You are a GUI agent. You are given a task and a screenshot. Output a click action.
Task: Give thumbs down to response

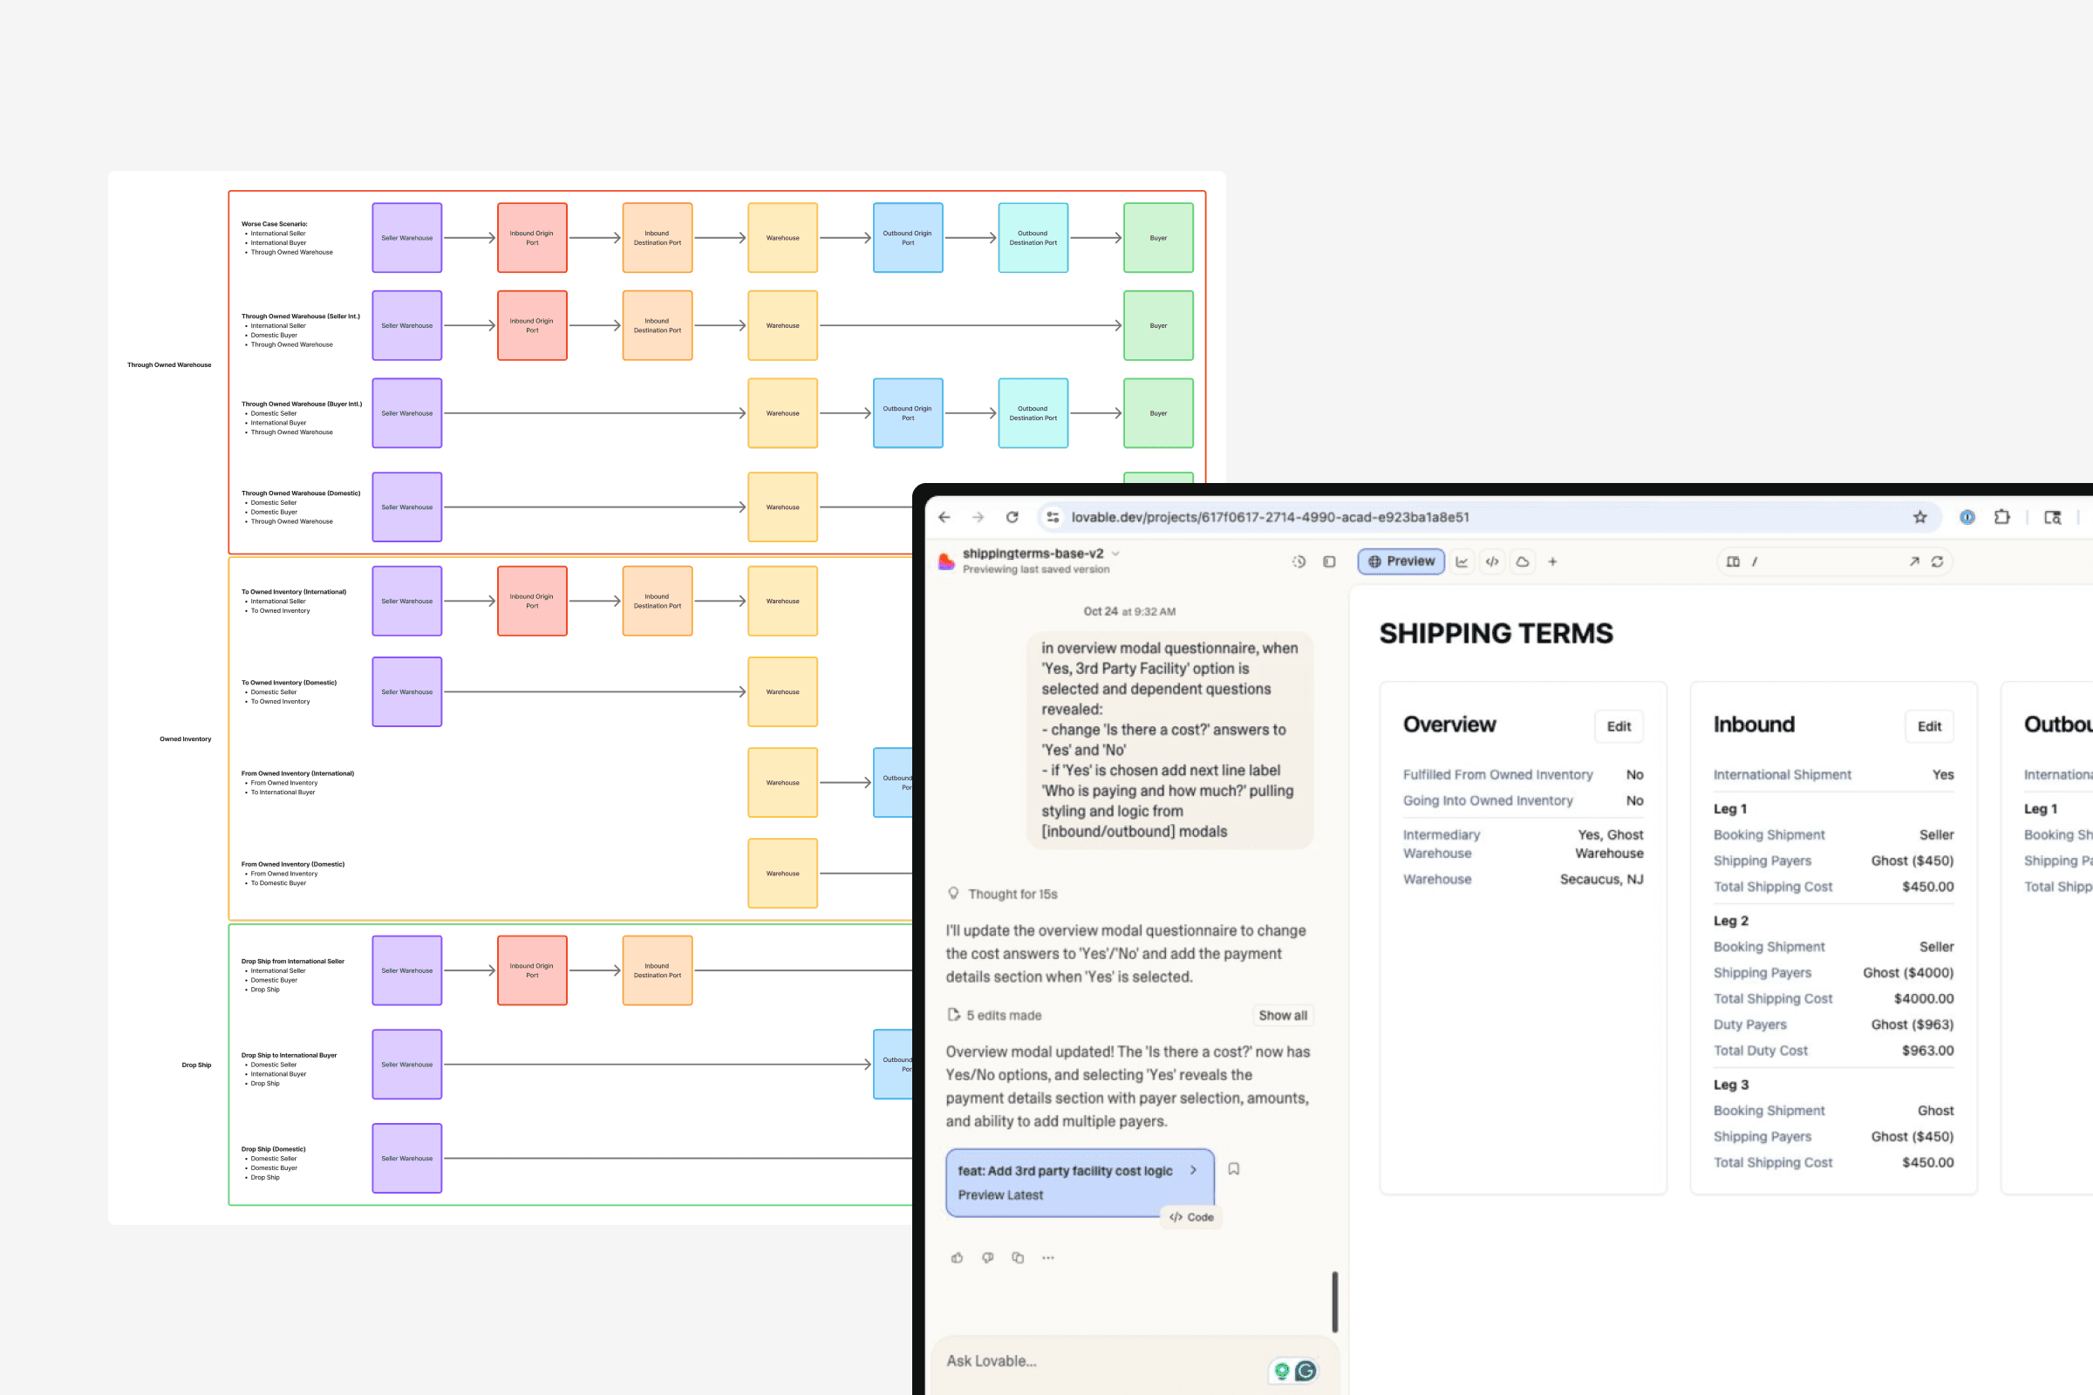point(987,1257)
